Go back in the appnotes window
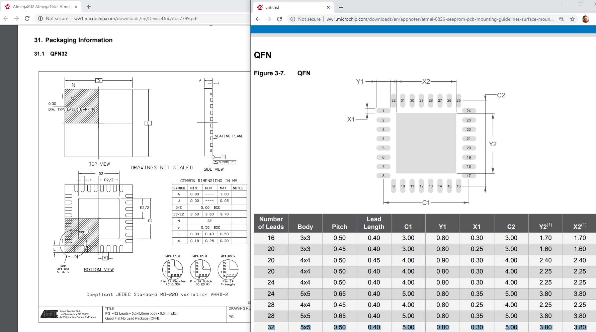The image size is (596, 332). (x=258, y=19)
